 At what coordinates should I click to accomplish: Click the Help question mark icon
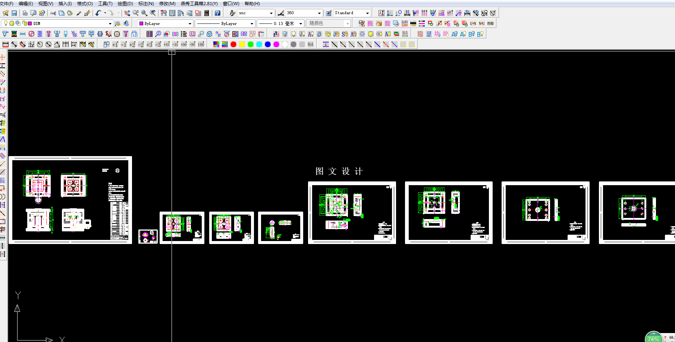coord(217,13)
